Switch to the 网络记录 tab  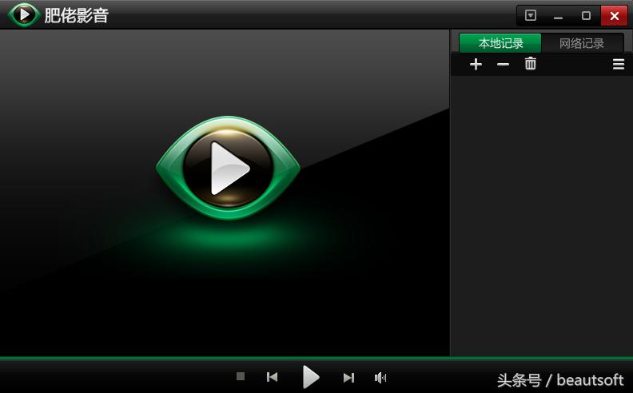[x=582, y=43]
